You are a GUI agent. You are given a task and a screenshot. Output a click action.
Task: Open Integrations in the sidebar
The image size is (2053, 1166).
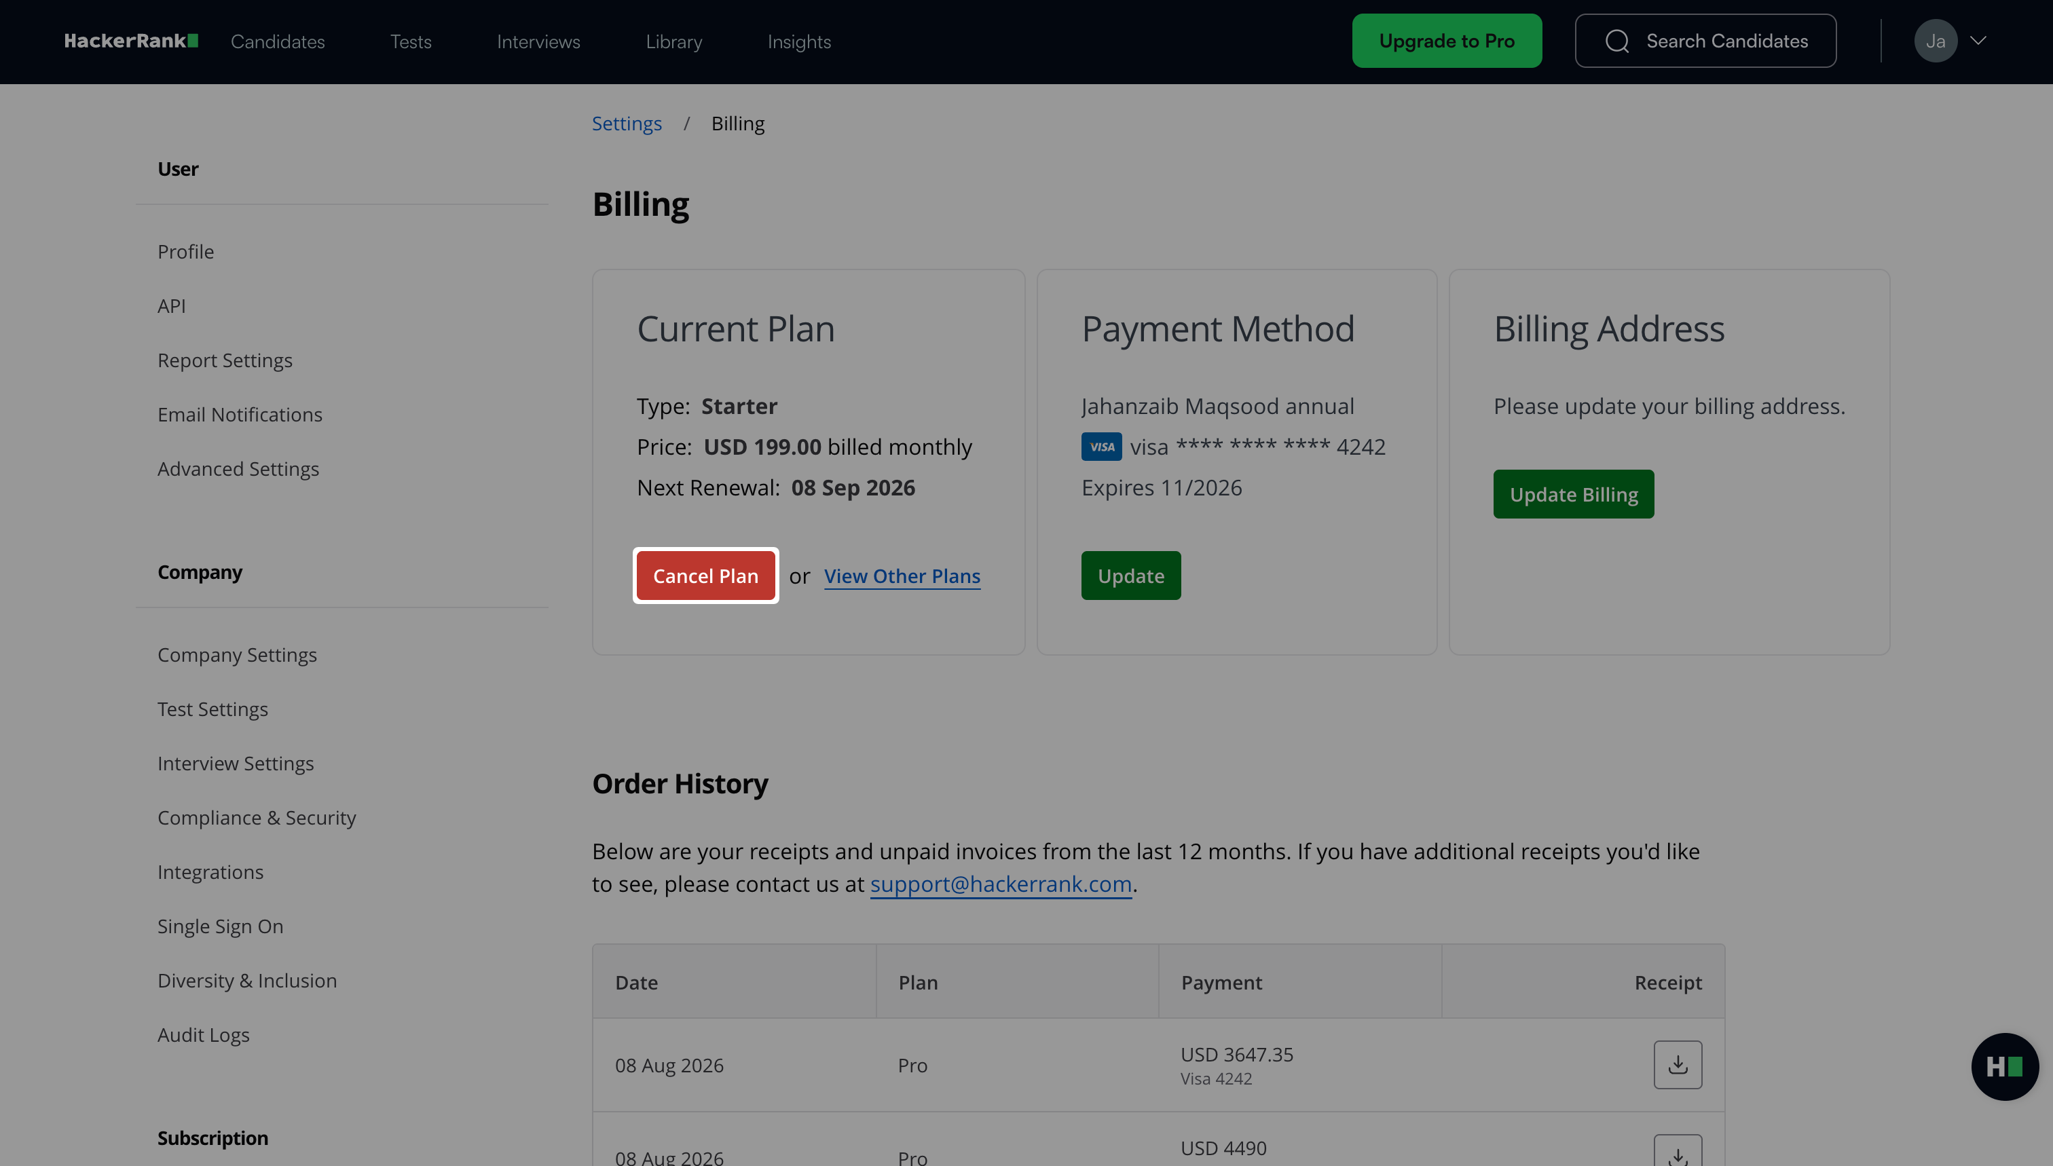coord(210,872)
